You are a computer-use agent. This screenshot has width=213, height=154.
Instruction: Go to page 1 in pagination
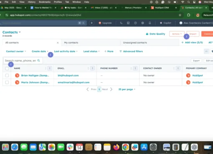click(99, 89)
